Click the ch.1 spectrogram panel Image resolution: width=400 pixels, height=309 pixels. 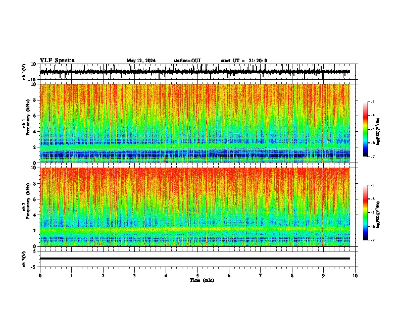click(x=194, y=123)
